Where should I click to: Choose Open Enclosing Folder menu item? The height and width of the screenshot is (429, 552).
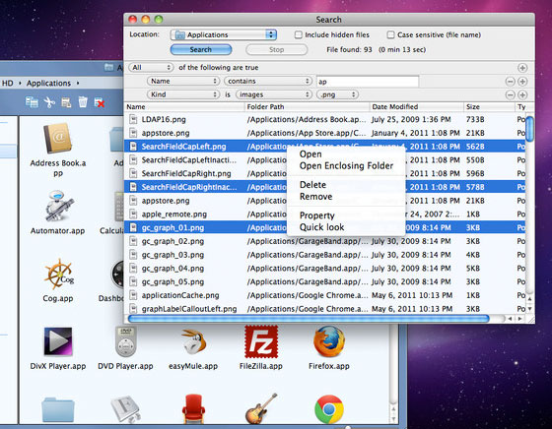click(x=346, y=166)
